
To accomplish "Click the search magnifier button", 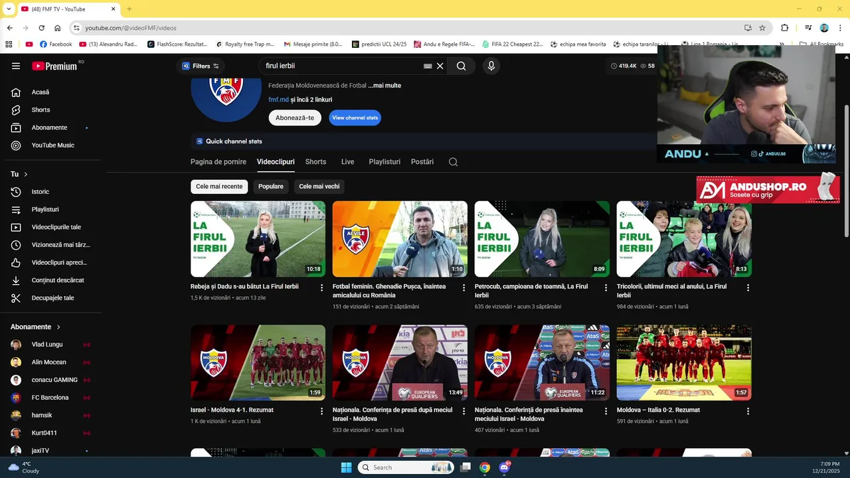I will [461, 66].
